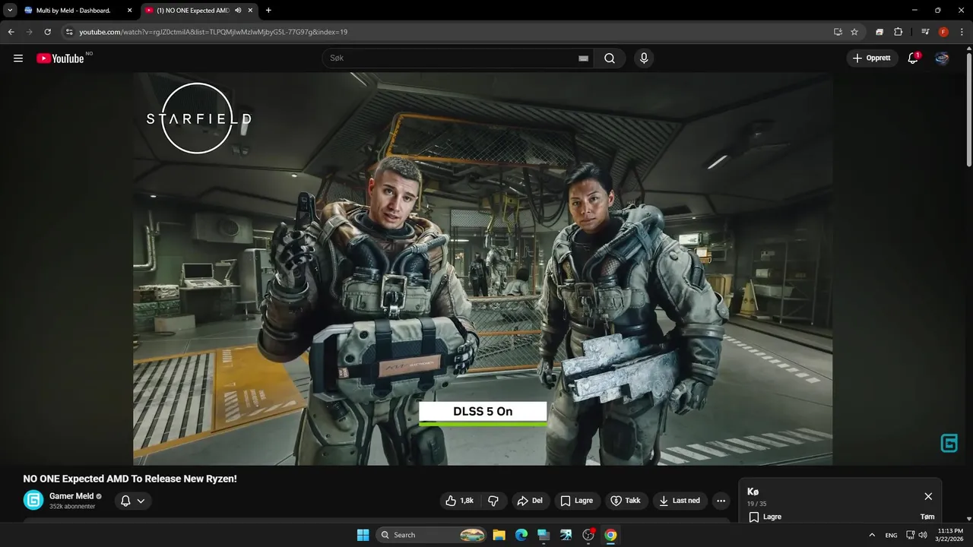Click the YouTube URL address bar
Viewport: 973px width, 547px height.
(x=213, y=32)
